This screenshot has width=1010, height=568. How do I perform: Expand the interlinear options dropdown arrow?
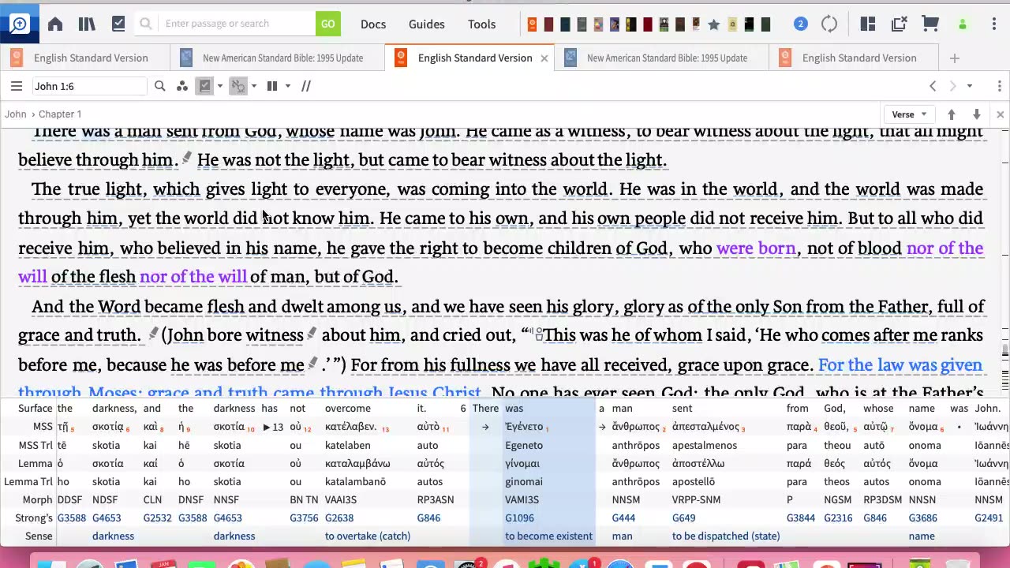(x=220, y=86)
